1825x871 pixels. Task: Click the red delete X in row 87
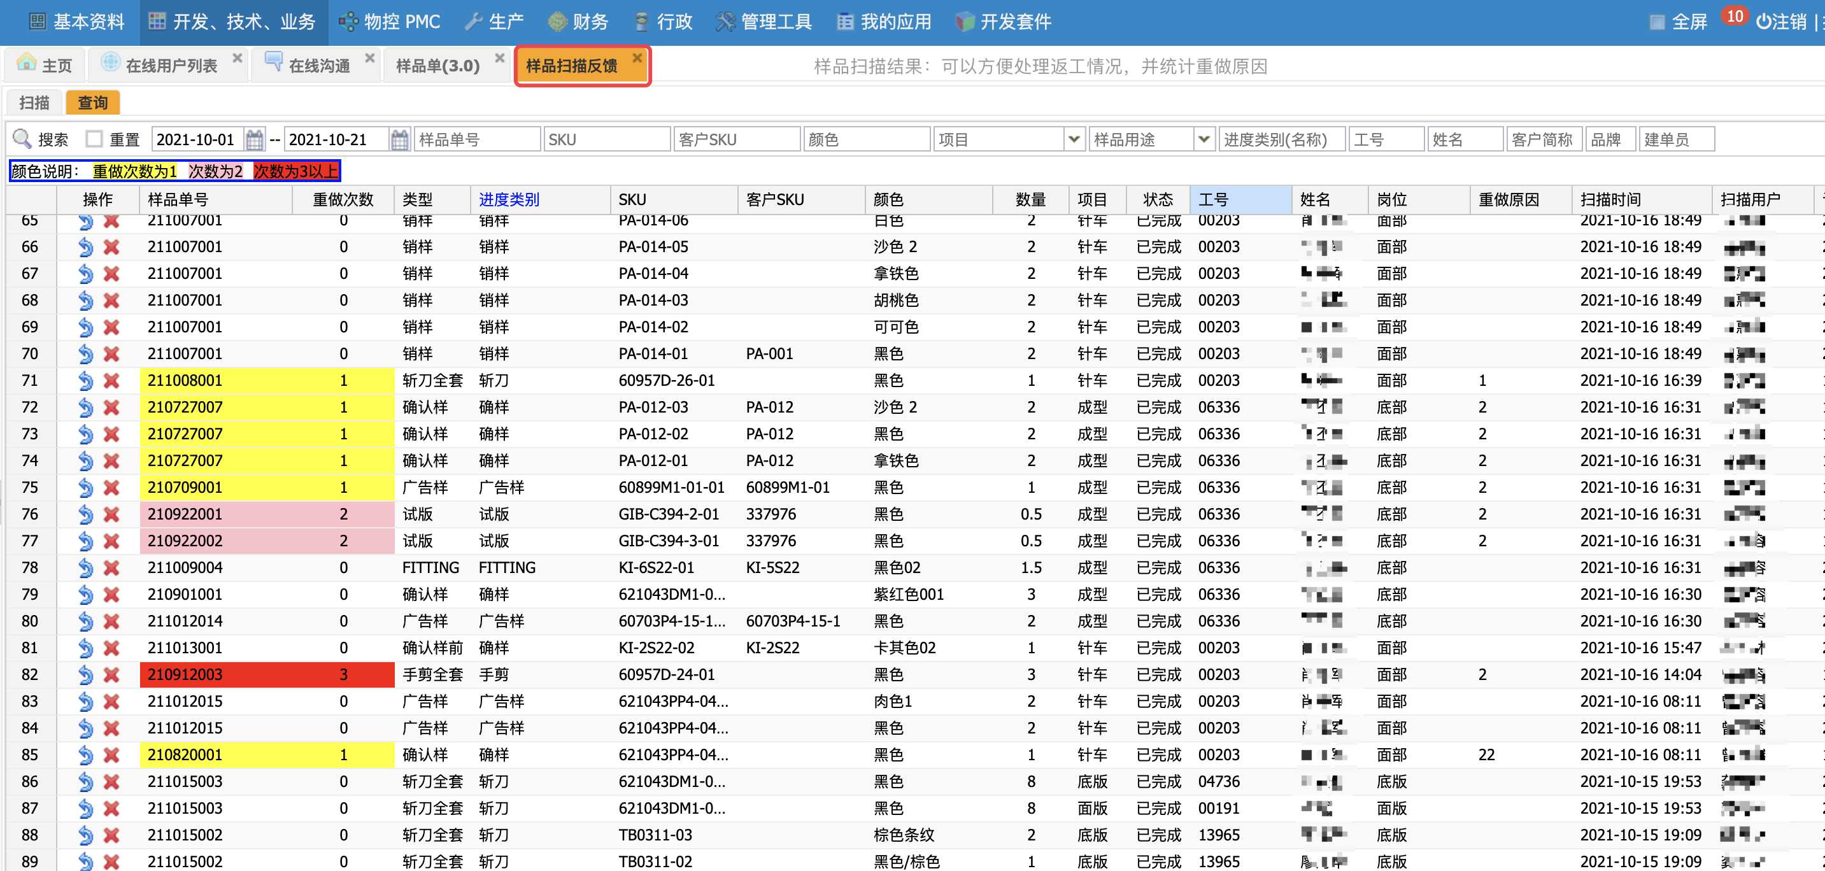coord(111,808)
